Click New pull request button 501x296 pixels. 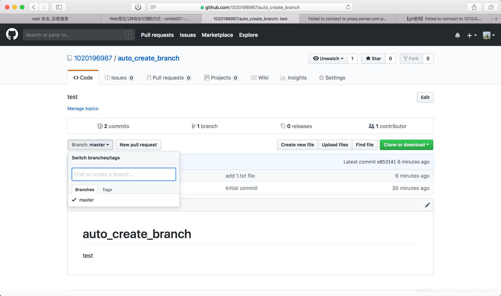(138, 145)
